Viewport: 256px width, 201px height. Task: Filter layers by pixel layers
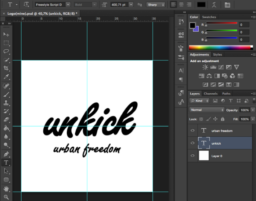(215, 101)
